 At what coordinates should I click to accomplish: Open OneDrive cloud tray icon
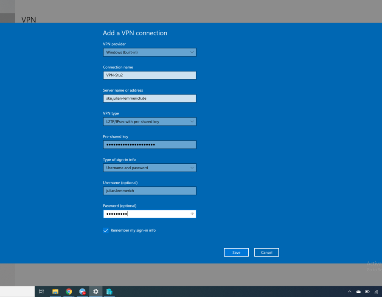(358, 291)
